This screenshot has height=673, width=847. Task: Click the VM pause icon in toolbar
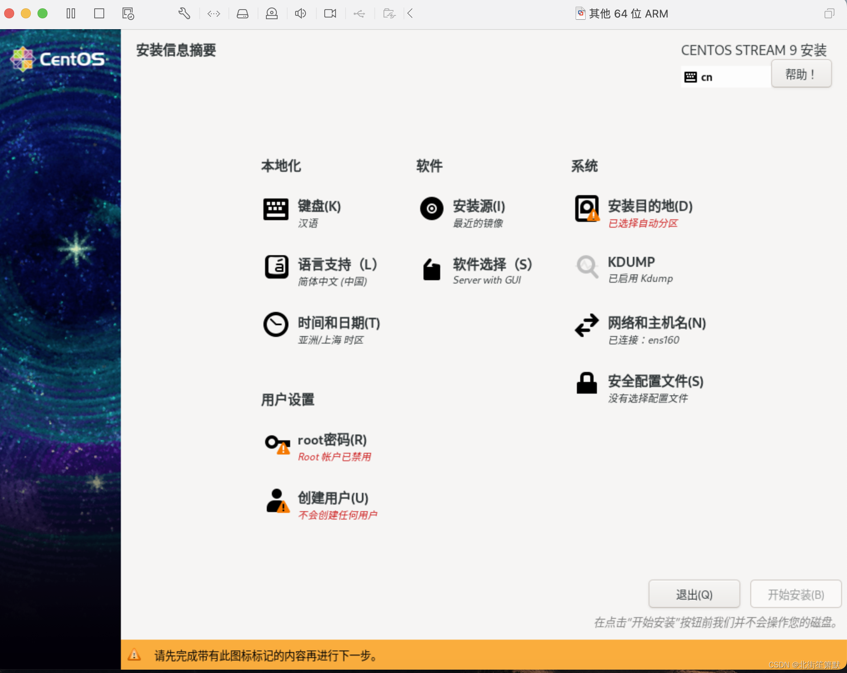click(x=71, y=14)
